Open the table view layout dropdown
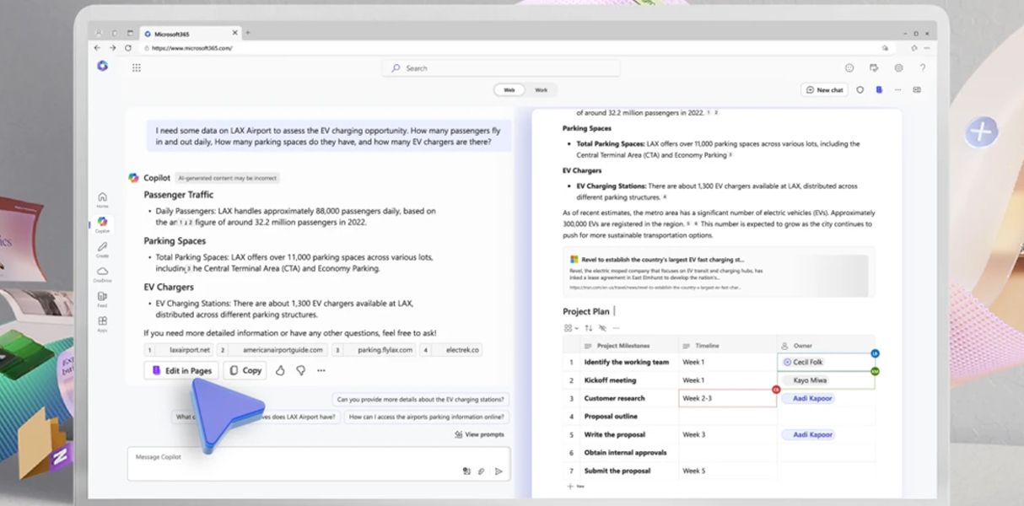Viewport: 1024px width, 506px height. tap(571, 328)
